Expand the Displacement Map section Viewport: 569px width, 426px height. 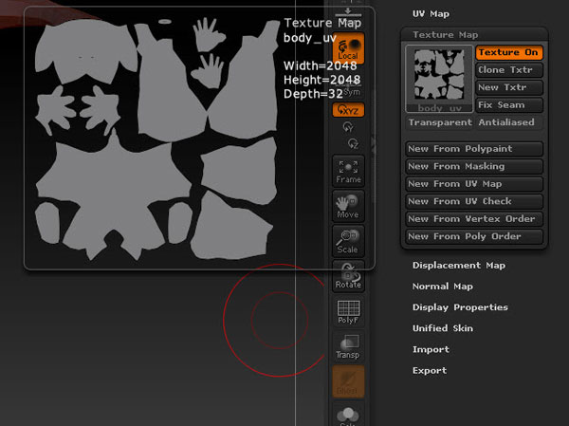[459, 266]
